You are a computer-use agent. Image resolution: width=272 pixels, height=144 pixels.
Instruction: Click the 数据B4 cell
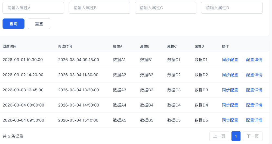pos(147,105)
